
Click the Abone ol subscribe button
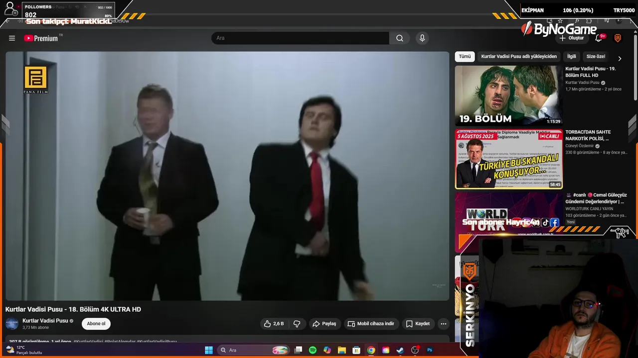[x=96, y=324]
